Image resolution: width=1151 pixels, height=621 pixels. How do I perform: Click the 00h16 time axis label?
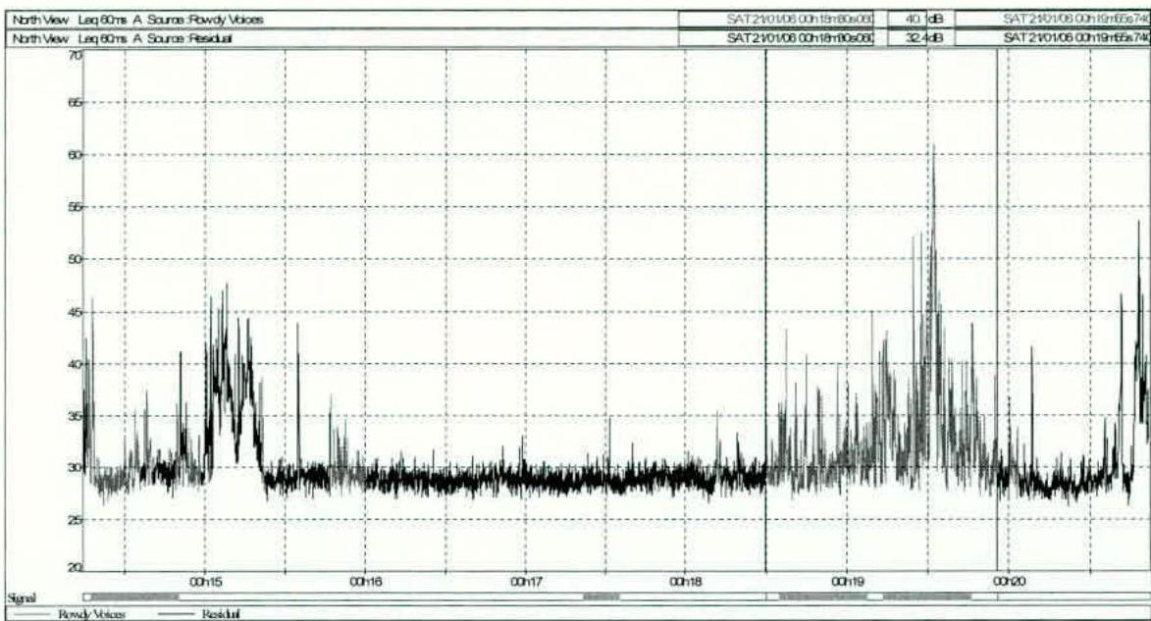(x=365, y=582)
